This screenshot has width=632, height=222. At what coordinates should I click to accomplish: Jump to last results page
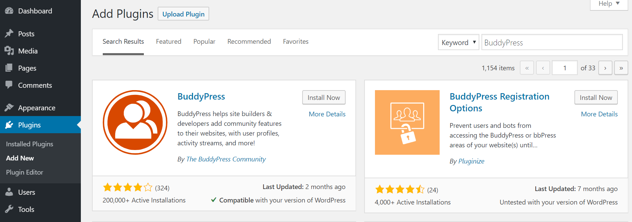pos(621,68)
